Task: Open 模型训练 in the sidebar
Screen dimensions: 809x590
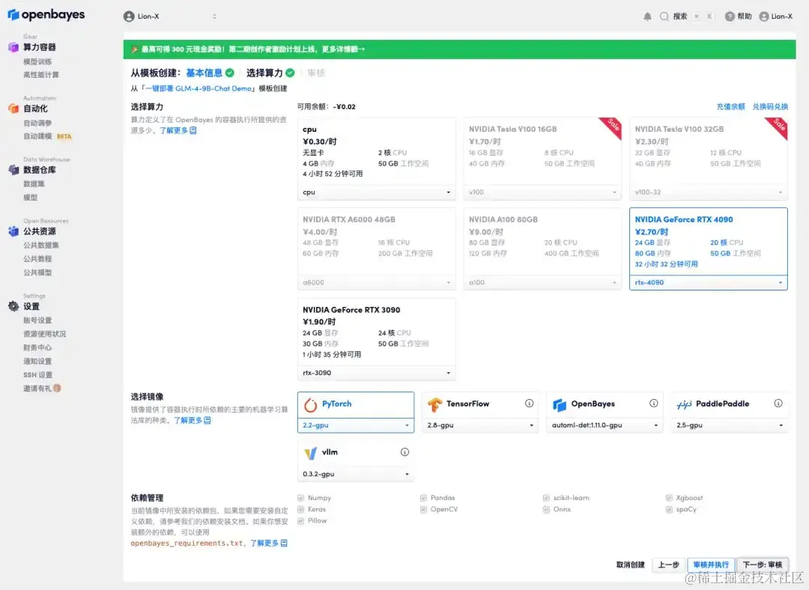Action: pos(37,62)
